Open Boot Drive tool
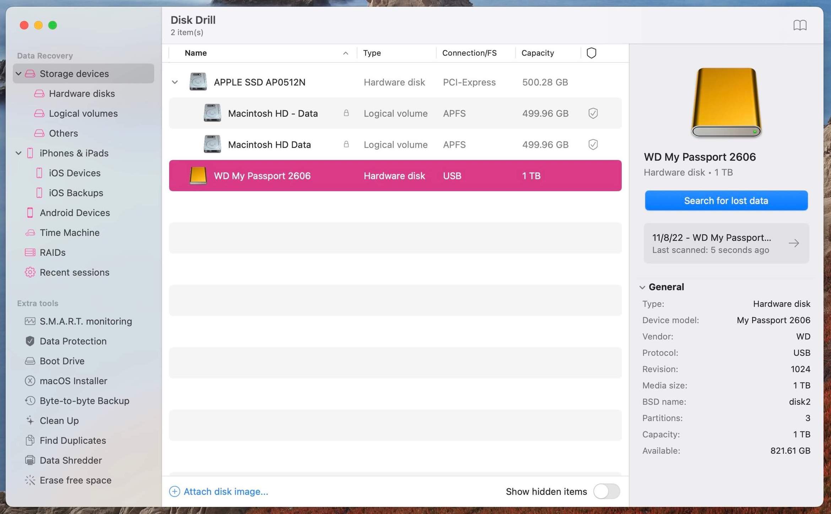831x514 pixels. (55, 361)
